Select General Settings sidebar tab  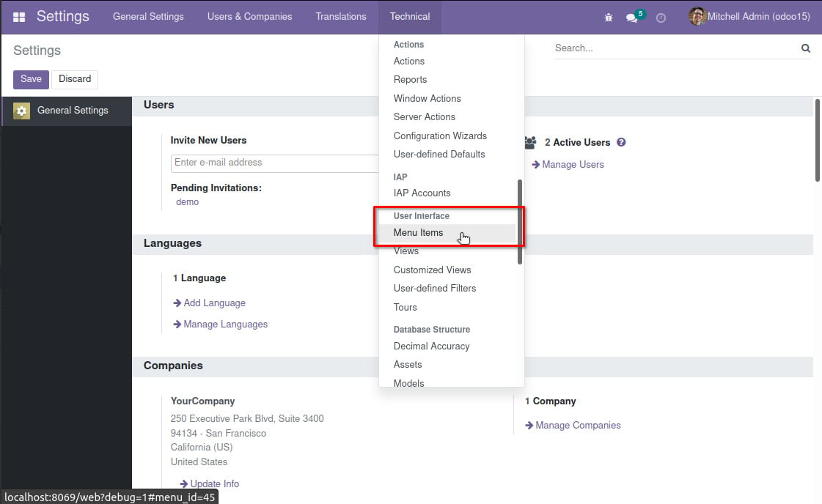tap(67, 111)
